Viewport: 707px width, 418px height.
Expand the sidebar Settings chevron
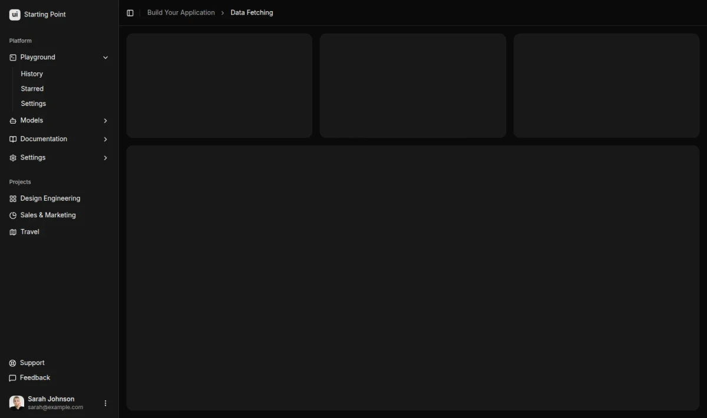(105, 158)
